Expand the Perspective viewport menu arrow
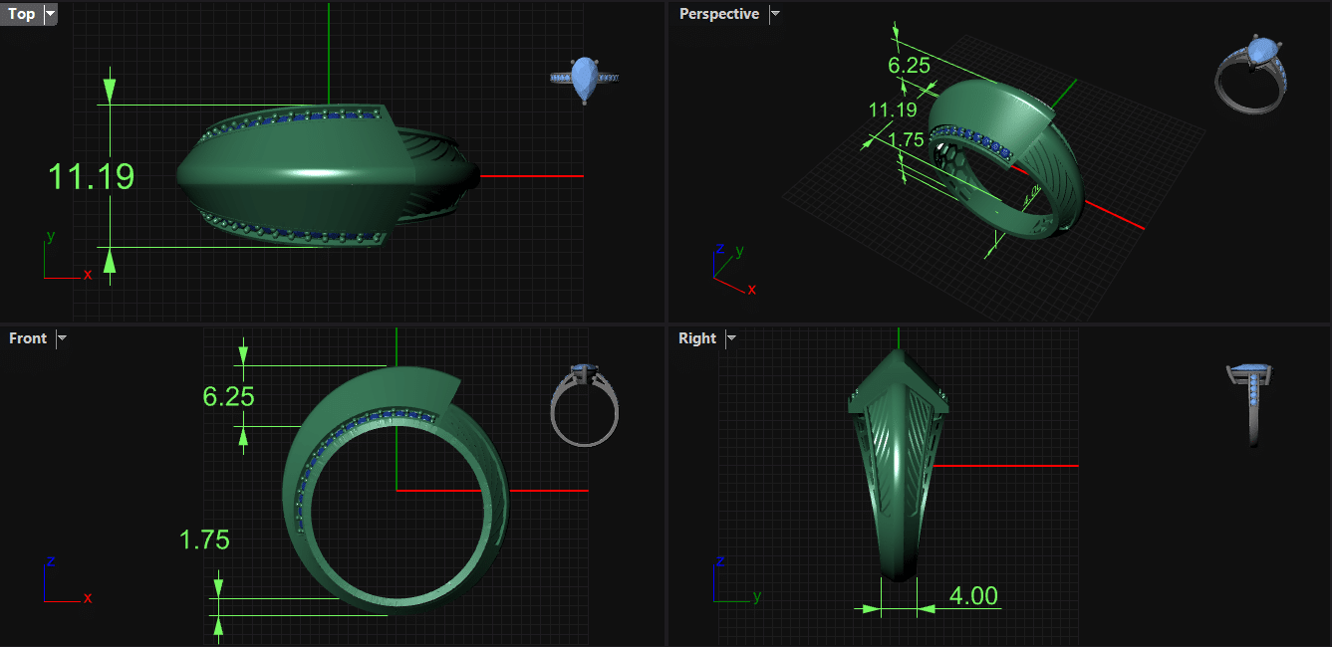1332x647 pixels. point(775,14)
